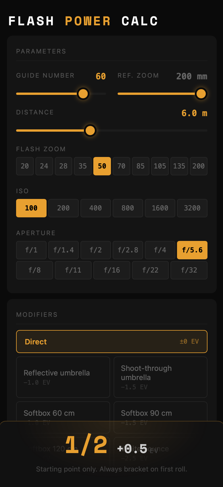Viewport: 223px width, 487px height.
Task: Set ISO to 3200
Action: point(192,208)
